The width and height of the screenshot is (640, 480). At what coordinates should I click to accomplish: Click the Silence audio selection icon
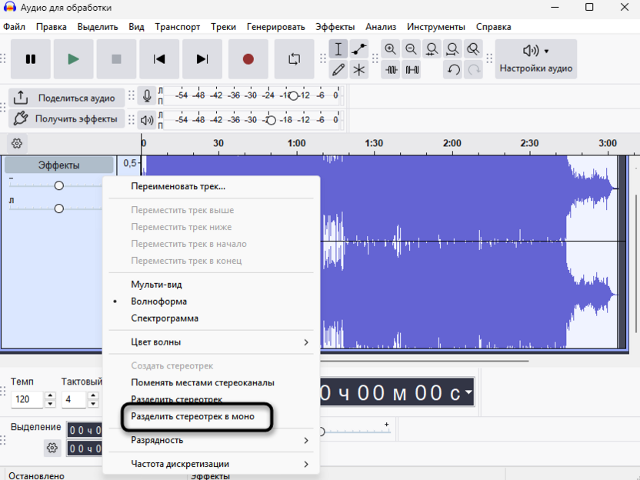(x=412, y=70)
